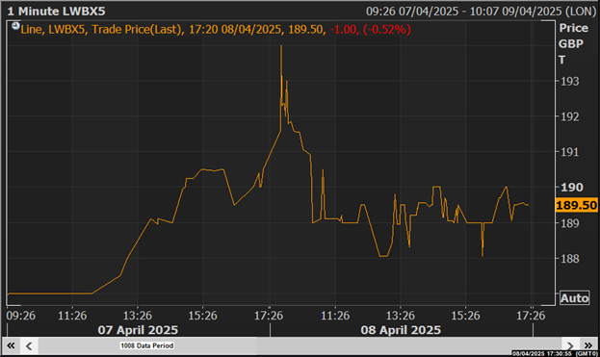Select the LWBX5 Trade Price legend text
600x357 pixels.
216,30
